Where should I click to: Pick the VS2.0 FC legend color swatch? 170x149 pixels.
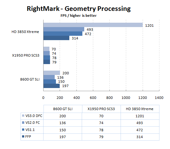click(23, 123)
